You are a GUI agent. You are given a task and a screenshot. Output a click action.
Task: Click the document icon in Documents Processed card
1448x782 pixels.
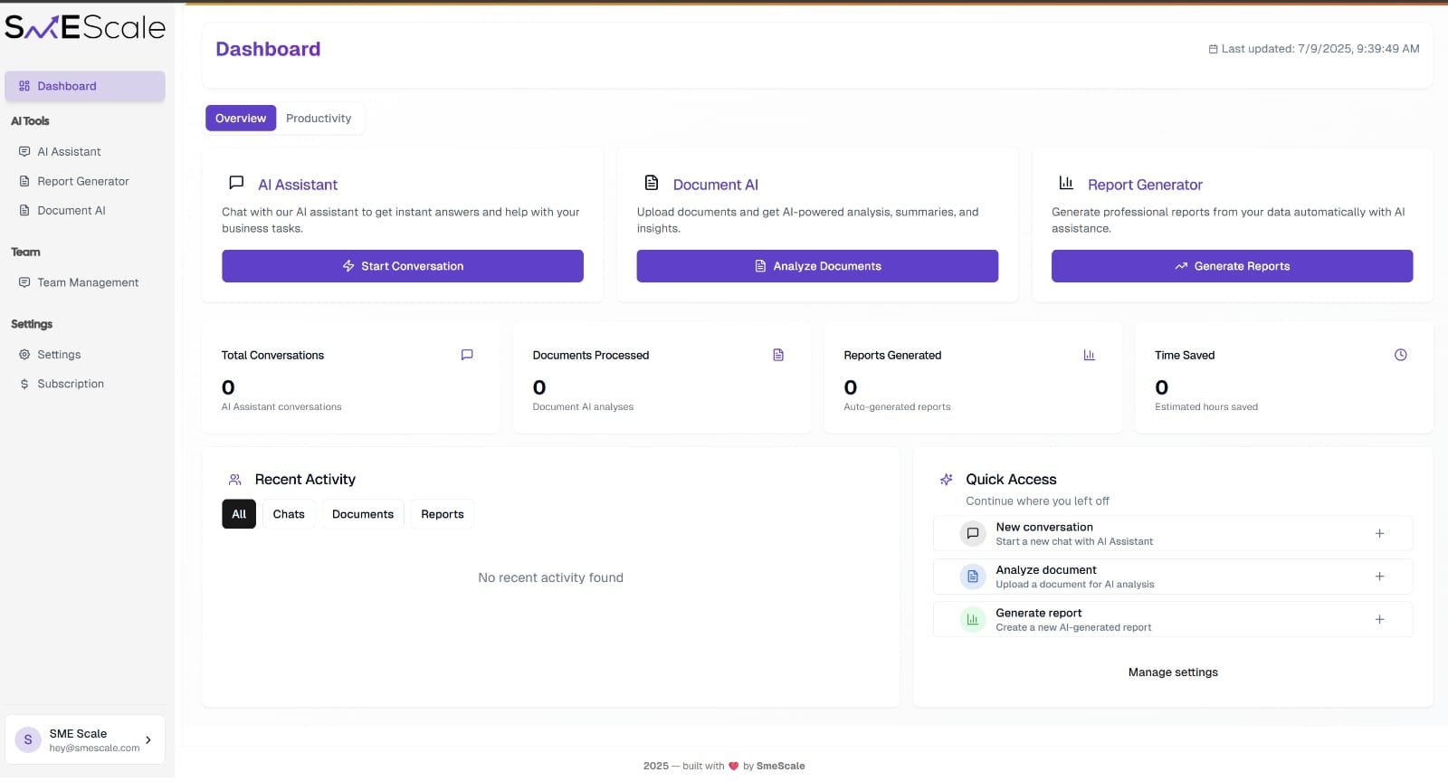[778, 355]
